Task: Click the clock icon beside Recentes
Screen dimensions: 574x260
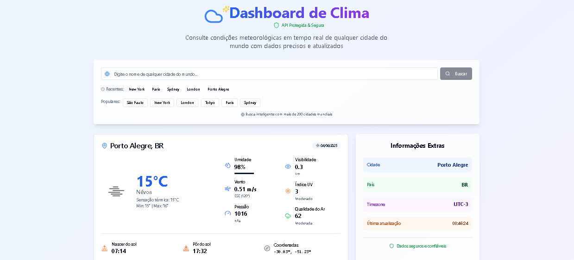Action: coord(103,89)
